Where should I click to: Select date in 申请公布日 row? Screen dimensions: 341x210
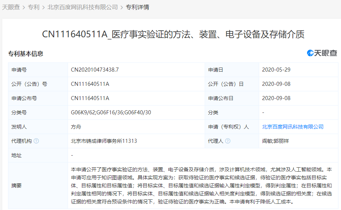(x=276, y=98)
